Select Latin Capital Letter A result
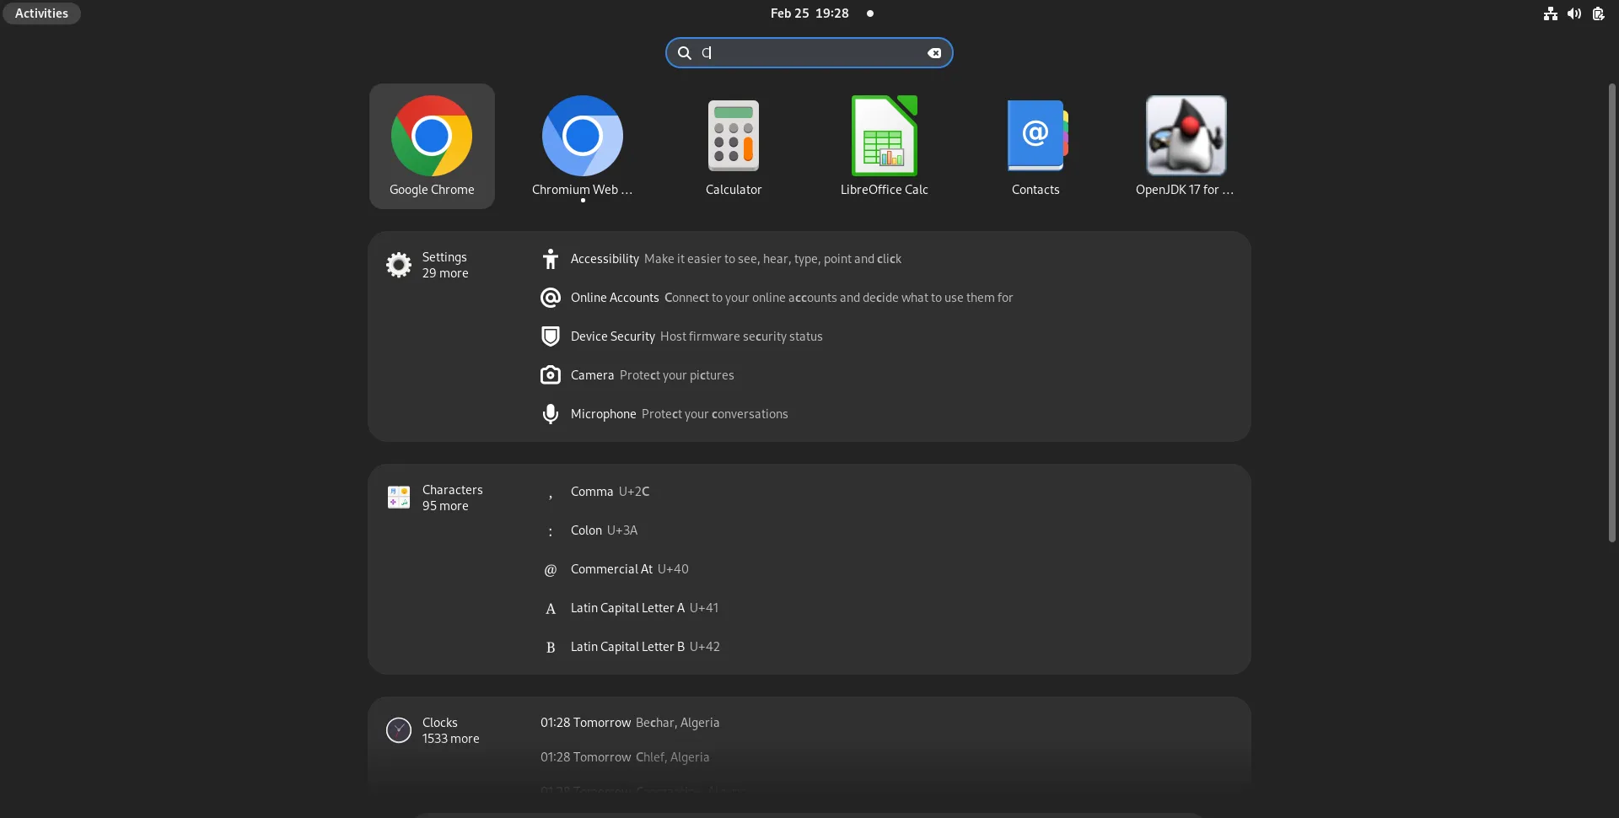The height and width of the screenshot is (818, 1619). tap(889, 608)
